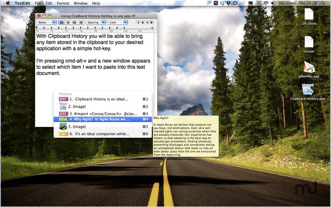The image size is (331, 207).
Task: Open the File menu
Action: coord(38,3)
